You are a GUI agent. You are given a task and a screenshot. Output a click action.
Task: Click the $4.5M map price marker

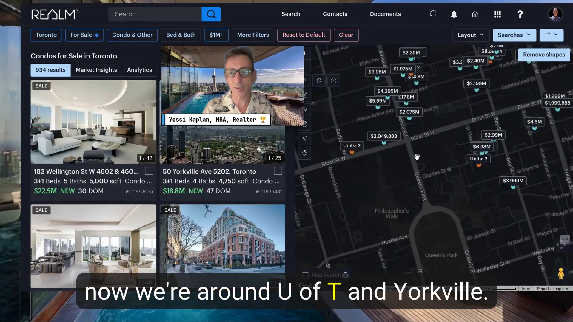point(534,122)
